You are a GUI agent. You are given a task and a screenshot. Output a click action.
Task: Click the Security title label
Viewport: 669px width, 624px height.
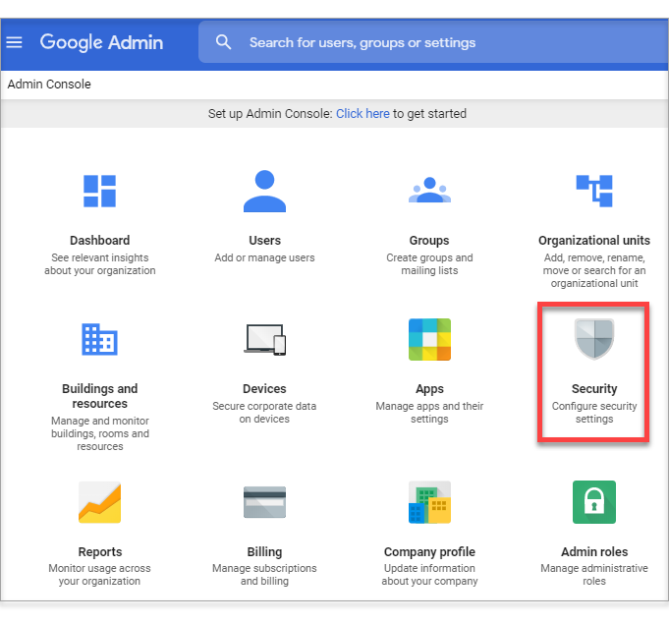click(x=594, y=389)
